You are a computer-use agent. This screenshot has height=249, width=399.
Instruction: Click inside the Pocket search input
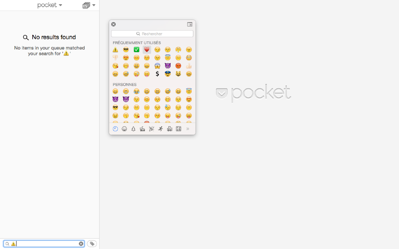(44, 244)
